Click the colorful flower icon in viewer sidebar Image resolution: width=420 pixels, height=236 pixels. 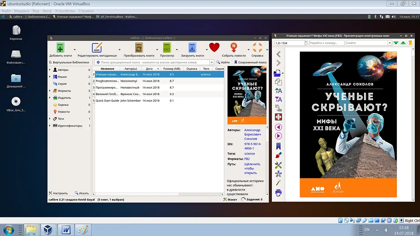point(278,174)
